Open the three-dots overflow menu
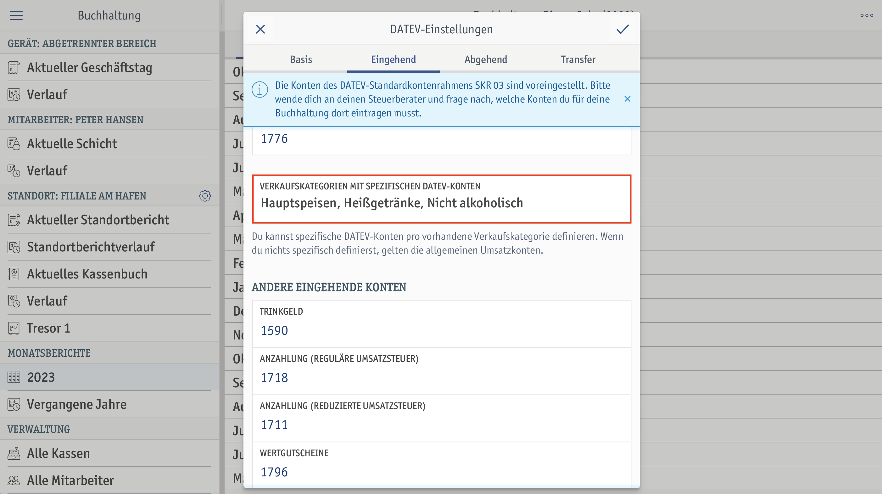The width and height of the screenshot is (882, 494). tap(867, 15)
